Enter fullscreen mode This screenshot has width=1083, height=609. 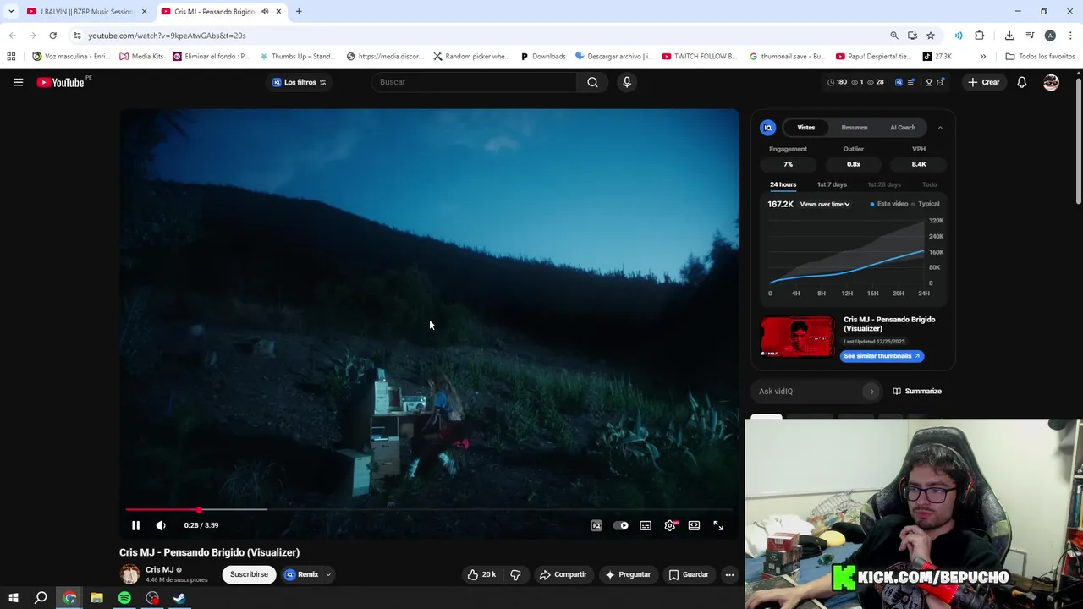(718, 525)
